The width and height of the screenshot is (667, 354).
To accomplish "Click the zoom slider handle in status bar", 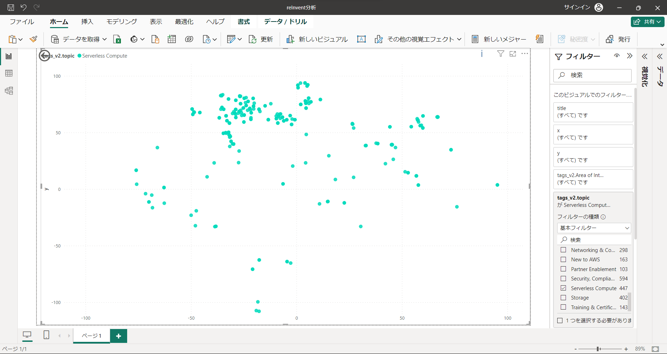I will coord(598,349).
